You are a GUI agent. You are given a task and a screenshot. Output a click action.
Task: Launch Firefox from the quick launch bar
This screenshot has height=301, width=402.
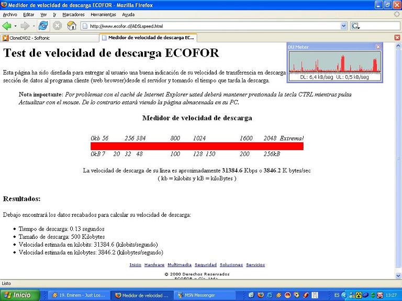(x=261, y=295)
